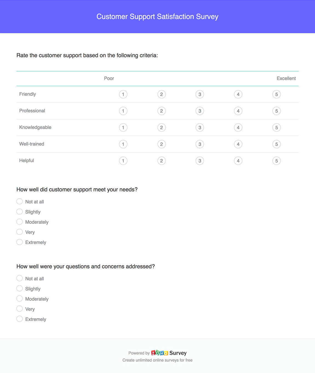The image size is (315, 373).
Task: Rate Professional as 2
Action: (162, 111)
